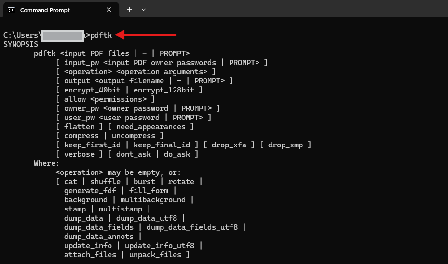Click the shuffle operation text
448x264 pixels.
coord(105,182)
